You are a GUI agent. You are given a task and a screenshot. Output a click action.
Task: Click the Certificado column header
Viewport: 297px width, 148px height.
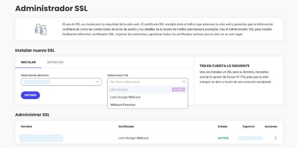point(126,127)
